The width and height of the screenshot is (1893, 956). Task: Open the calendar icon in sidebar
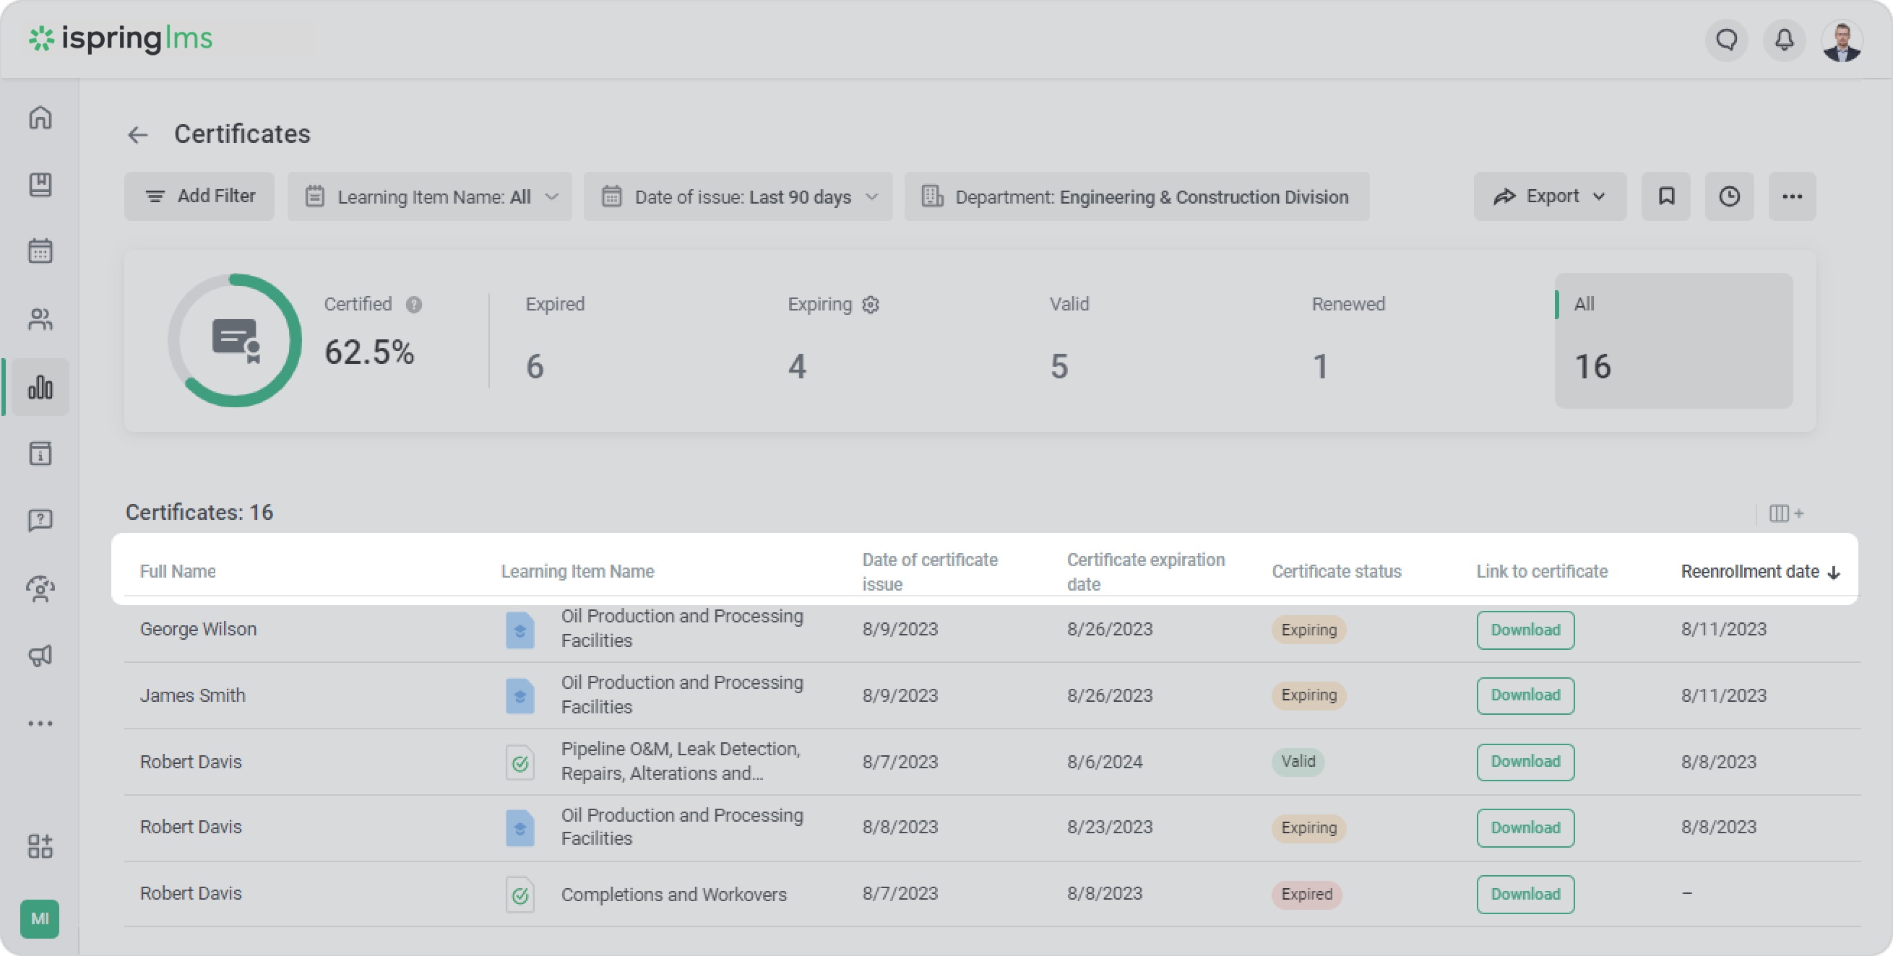point(40,251)
